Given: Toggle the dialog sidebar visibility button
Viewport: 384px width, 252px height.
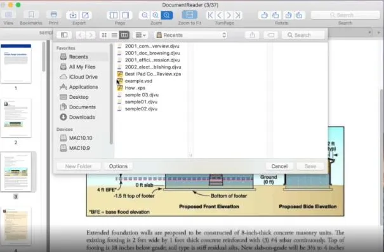Looking at the screenshot, I should pyautogui.click(x=64, y=35).
